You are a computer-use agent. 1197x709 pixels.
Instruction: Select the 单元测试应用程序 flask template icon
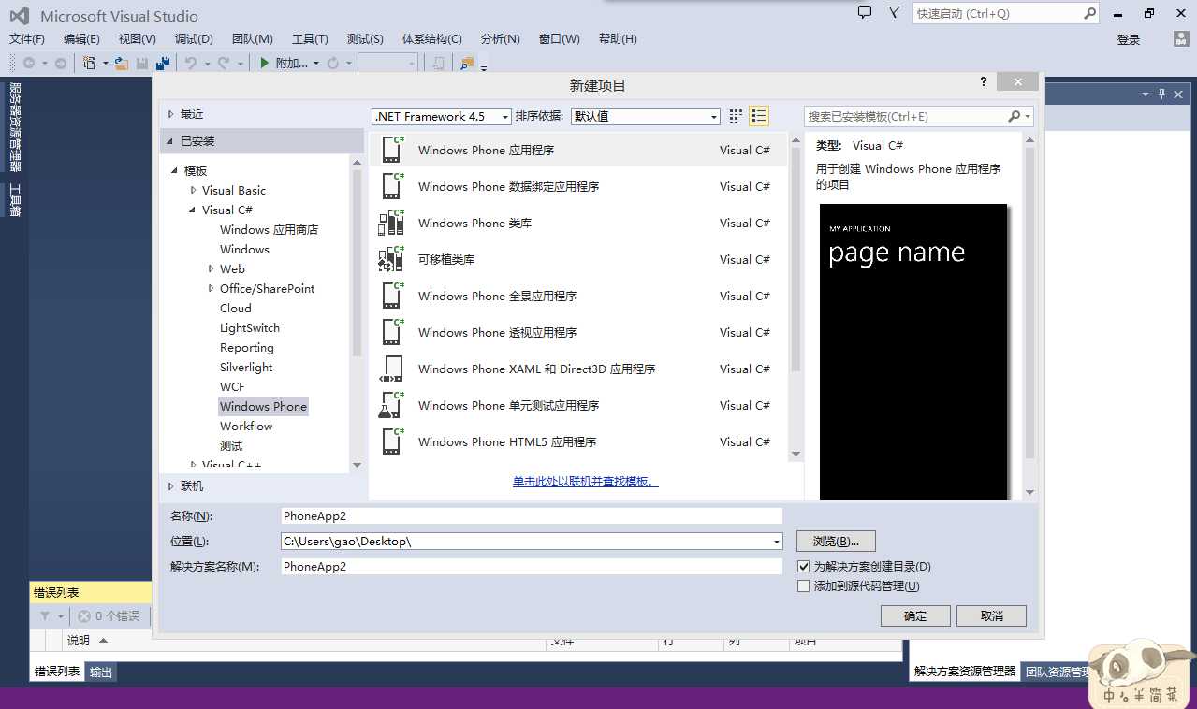pyautogui.click(x=391, y=405)
